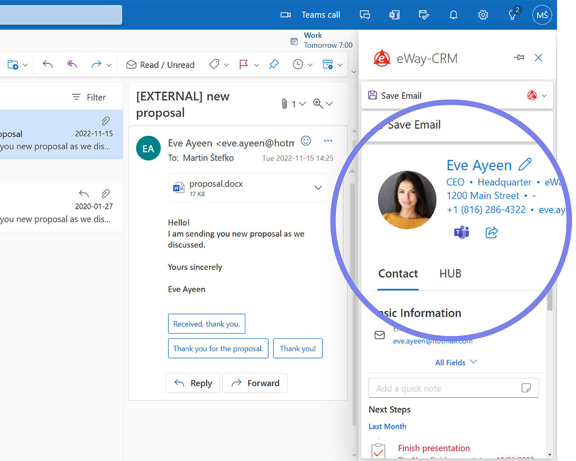This screenshot has width=576, height=461.
Task: Open the smiley reaction icon
Action: tap(306, 141)
